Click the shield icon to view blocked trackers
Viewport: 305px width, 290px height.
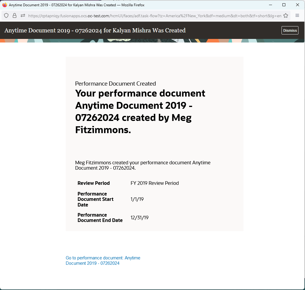tap(6, 15)
